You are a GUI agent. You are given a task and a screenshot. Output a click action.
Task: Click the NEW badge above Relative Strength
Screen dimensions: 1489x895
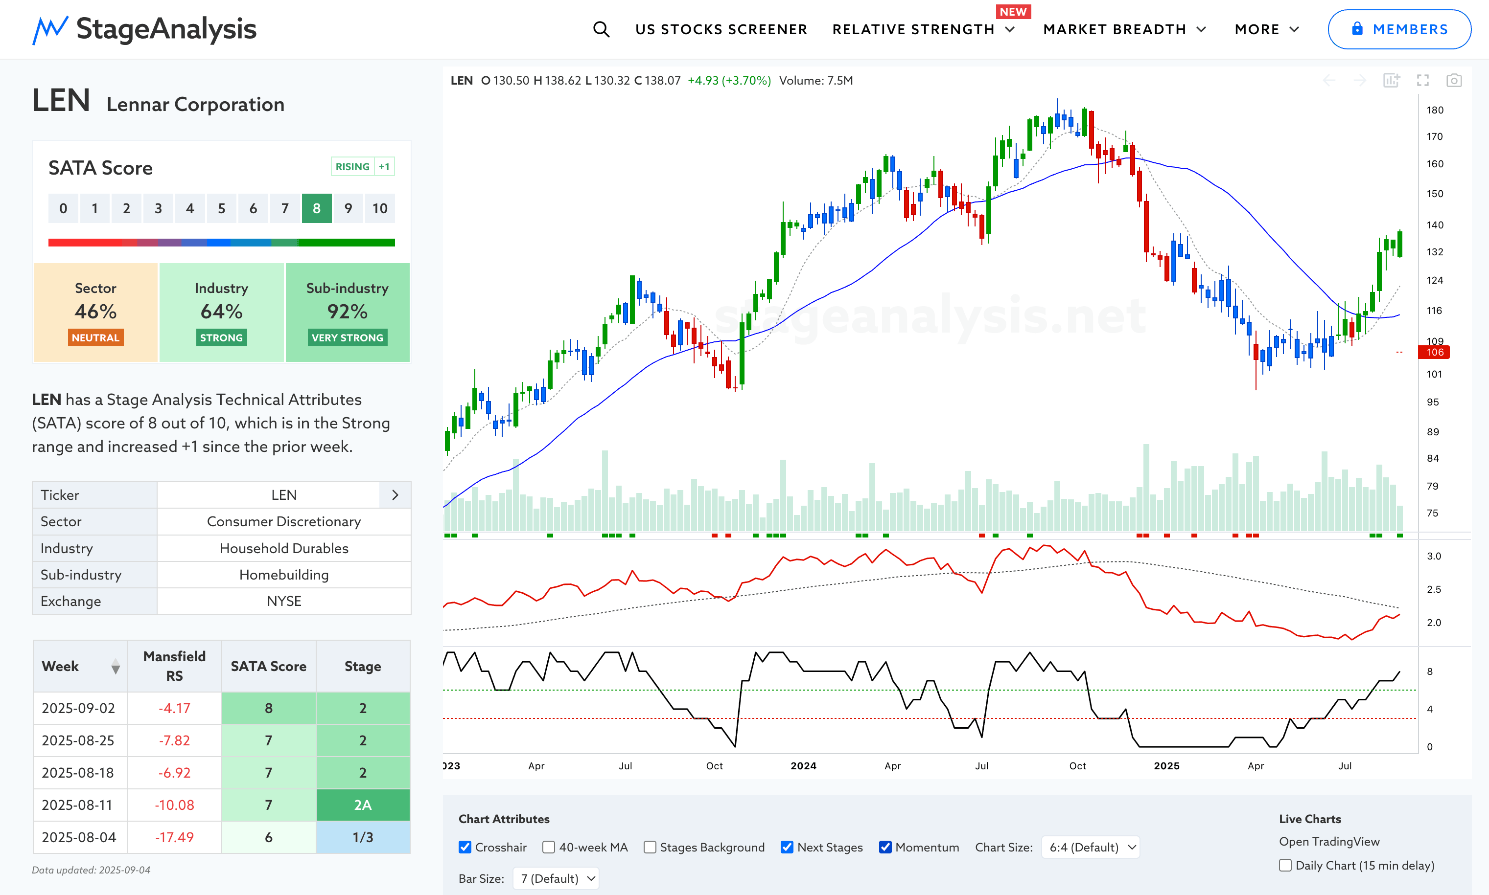coord(1013,11)
